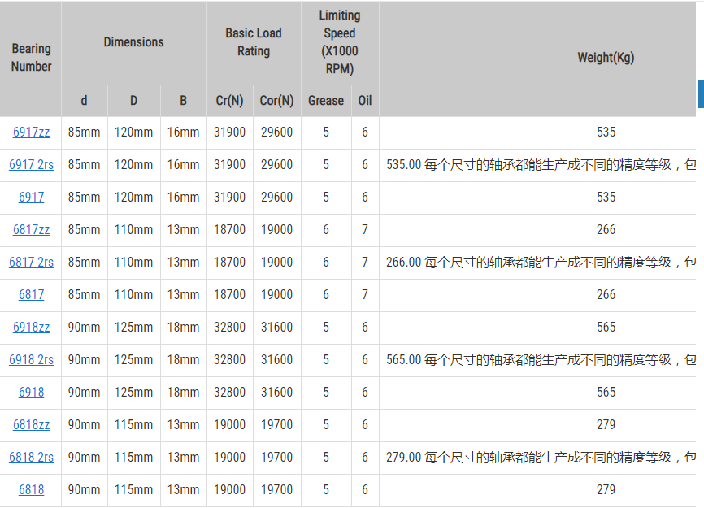Click the Bearing Number column header
The image size is (704, 508).
click(31, 59)
